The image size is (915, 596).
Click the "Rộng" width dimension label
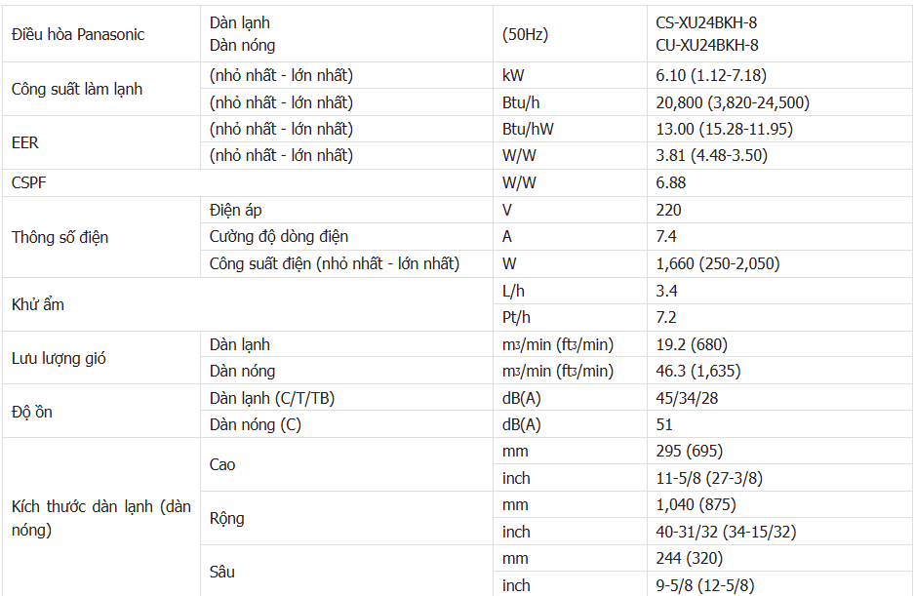[x=227, y=518]
